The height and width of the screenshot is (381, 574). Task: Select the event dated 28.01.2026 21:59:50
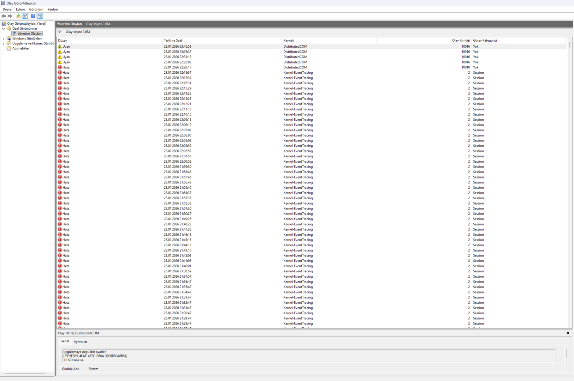point(312,167)
